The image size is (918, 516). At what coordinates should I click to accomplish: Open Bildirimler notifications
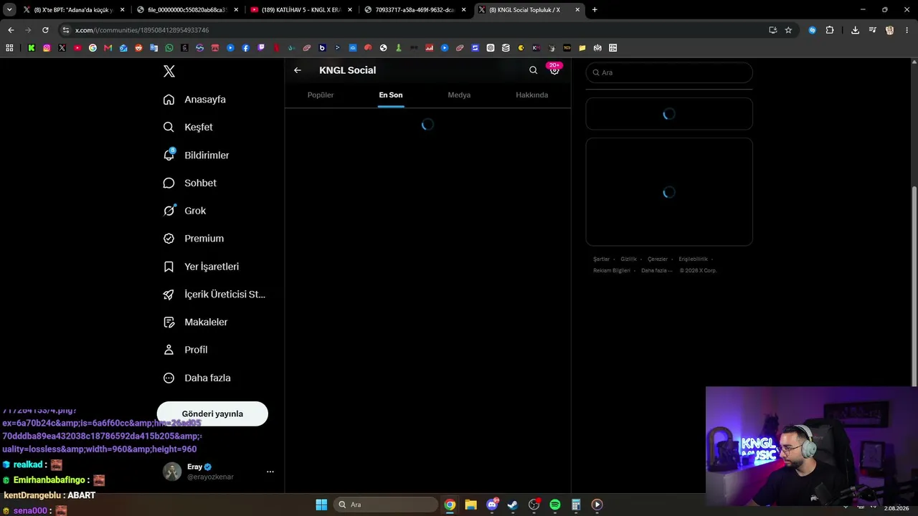click(196, 155)
